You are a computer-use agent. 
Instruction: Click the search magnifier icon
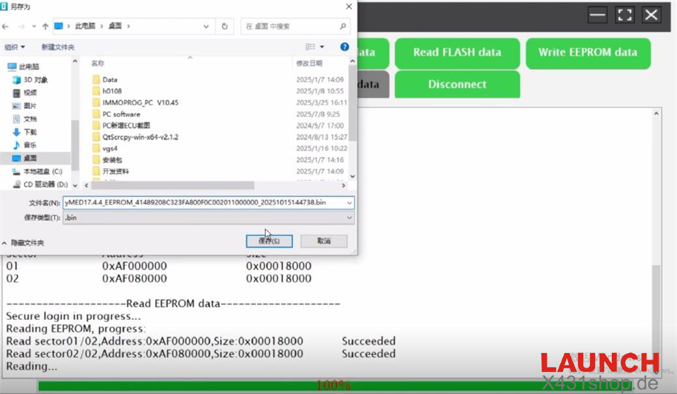coord(343,26)
